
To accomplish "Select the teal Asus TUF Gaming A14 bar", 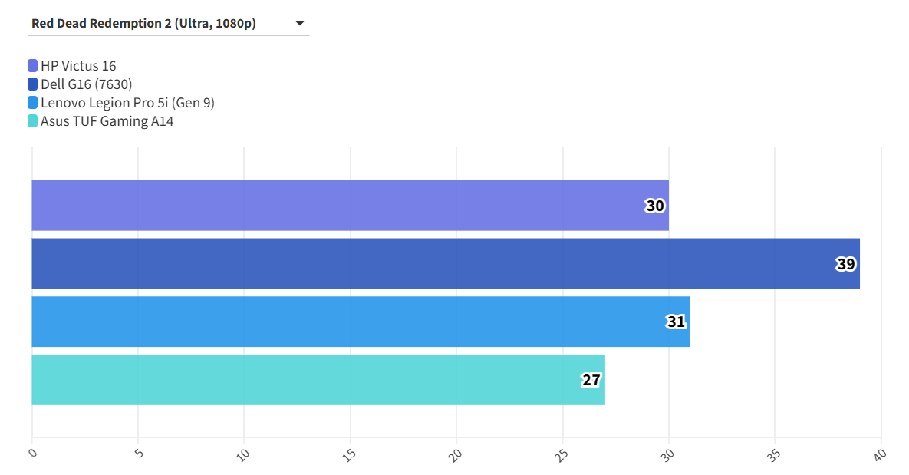I will tap(307, 380).
